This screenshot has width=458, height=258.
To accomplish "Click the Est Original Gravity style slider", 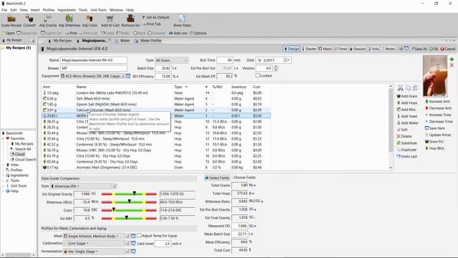I will click(x=129, y=194).
